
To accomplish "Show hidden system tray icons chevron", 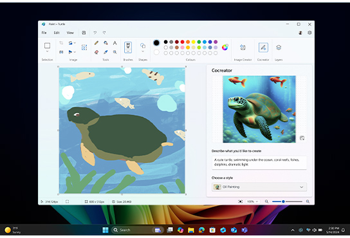I will 293,230.
